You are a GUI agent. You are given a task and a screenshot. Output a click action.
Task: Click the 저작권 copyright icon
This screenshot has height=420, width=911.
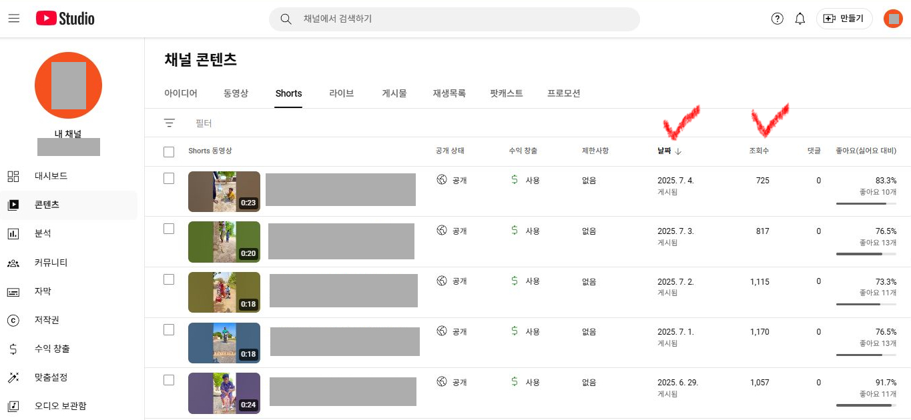[x=13, y=320]
